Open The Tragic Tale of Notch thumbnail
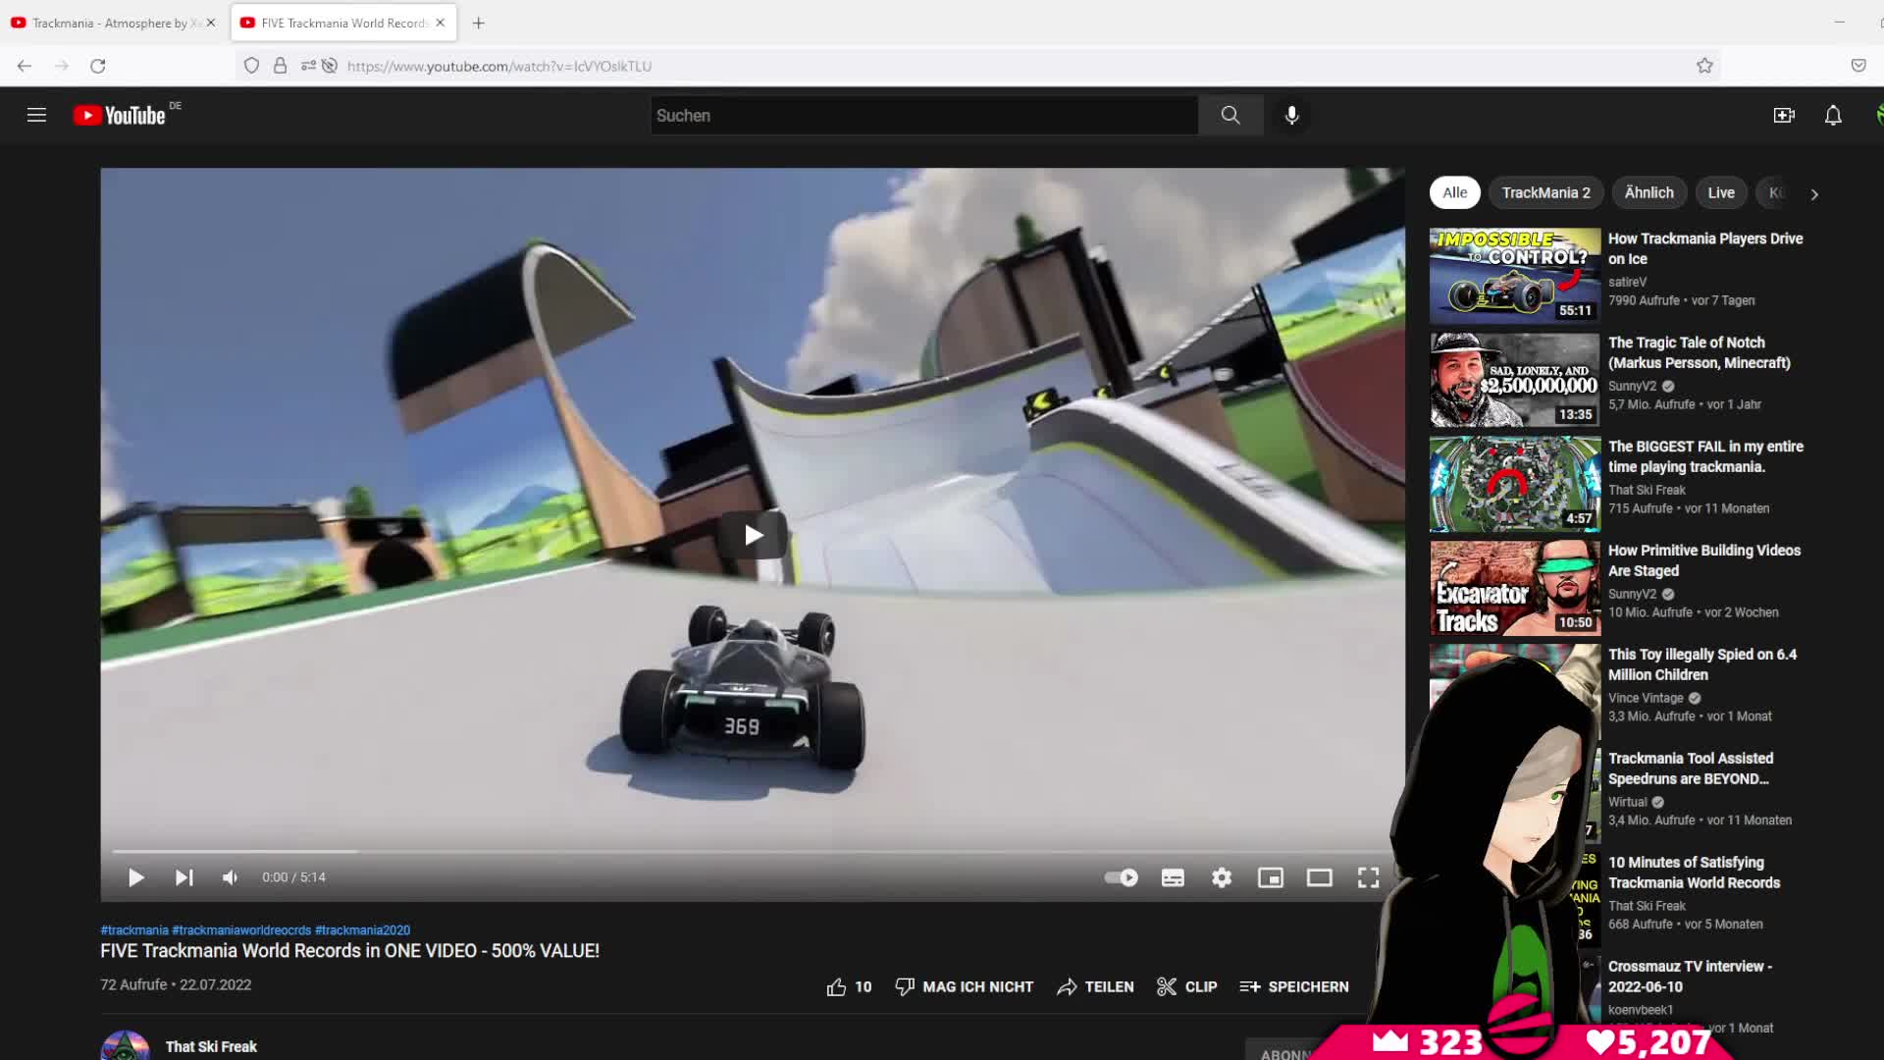 [1514, 380]
